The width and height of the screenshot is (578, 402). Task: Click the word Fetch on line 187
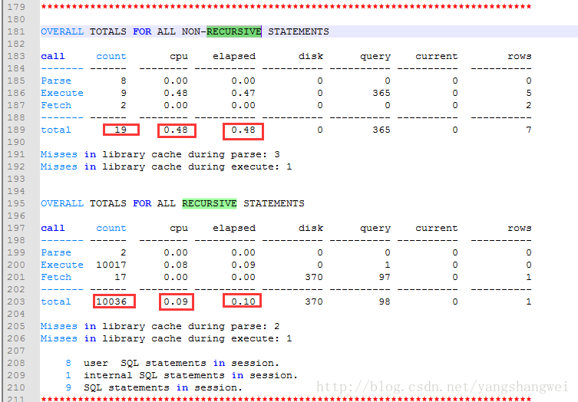pyautogui.click(x=56, y=105)
